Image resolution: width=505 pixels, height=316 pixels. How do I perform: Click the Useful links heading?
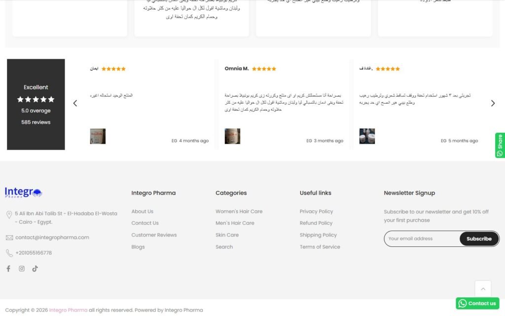click(315, 193)
